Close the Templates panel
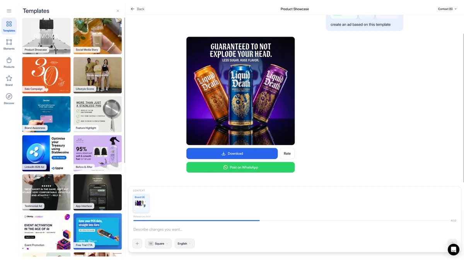The height and width of the screenshot is (260, 464). click(118, 11)
